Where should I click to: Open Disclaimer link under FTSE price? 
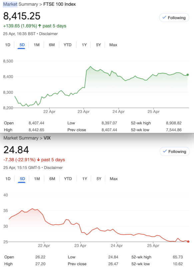[48, 34]
